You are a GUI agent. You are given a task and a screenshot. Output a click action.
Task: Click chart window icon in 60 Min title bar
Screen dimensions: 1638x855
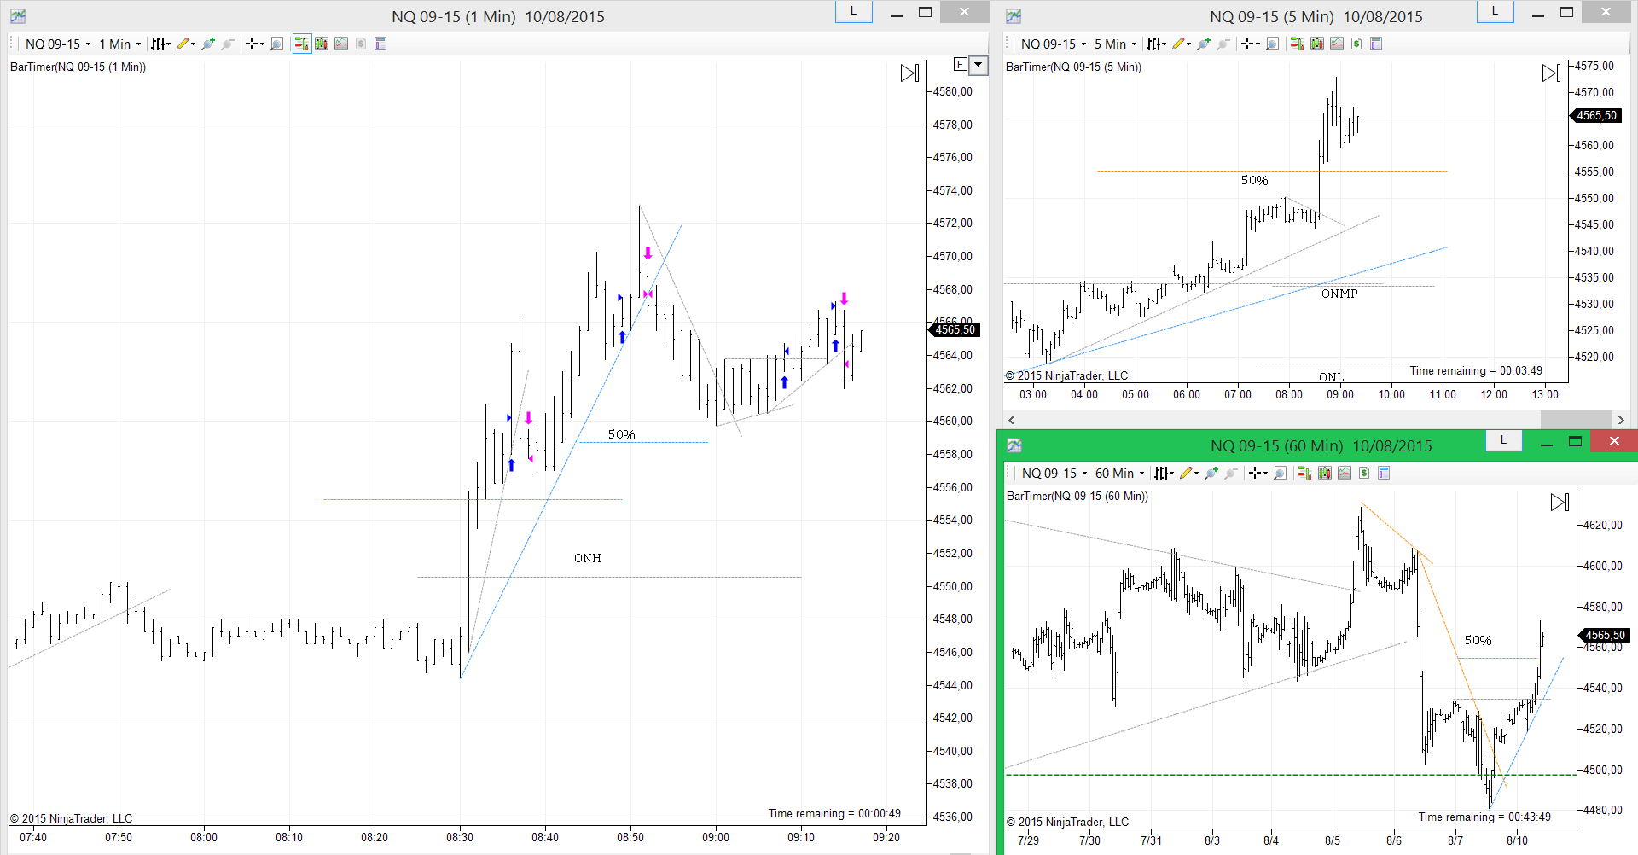(x=1014, y=445)
